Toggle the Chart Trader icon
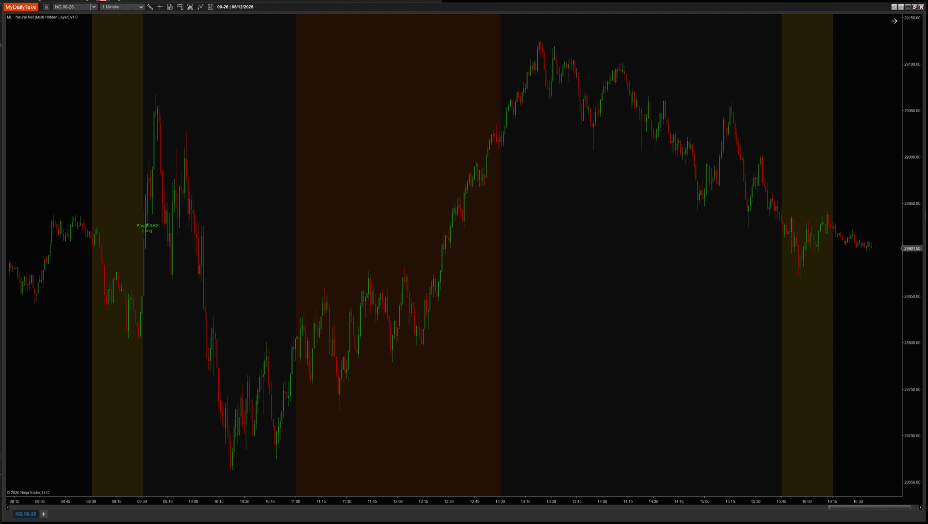The height and width of the screenshot is (524, 928). pyautogui.click(x=180, y=7)
